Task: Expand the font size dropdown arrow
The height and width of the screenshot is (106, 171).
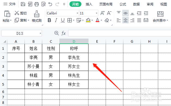Action: tap(96, 13)
